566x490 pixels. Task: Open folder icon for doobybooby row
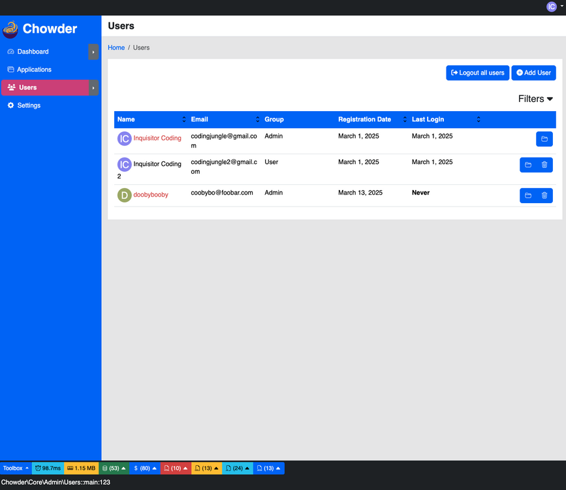528,195
